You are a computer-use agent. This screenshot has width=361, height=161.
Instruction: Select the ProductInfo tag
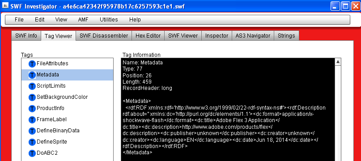coord(67,108)
